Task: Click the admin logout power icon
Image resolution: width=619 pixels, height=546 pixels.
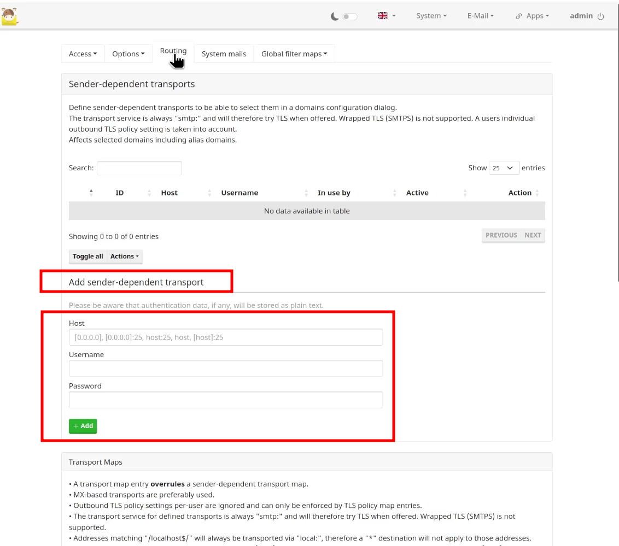Action: pyautogui.click(x=601, y=16)
